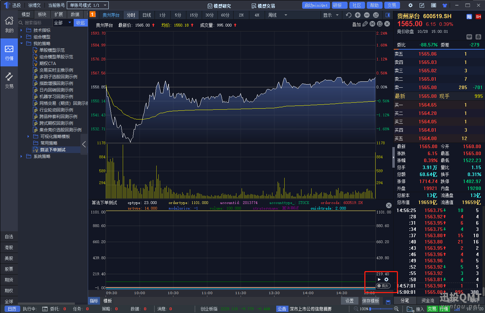Click the fit-width icon beside 叠加

click(372, 24)
